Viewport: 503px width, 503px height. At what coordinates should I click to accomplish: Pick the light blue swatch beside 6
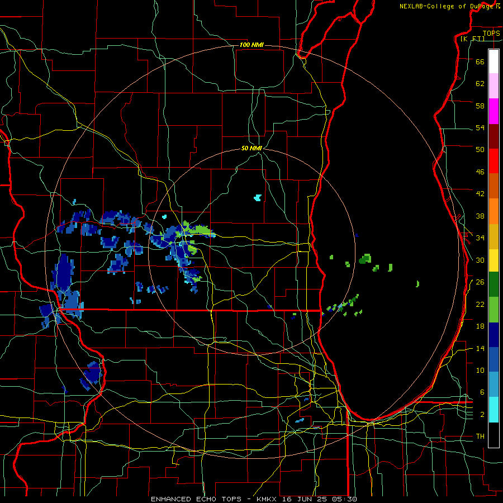pyautogui.click(x=493, y=385)
